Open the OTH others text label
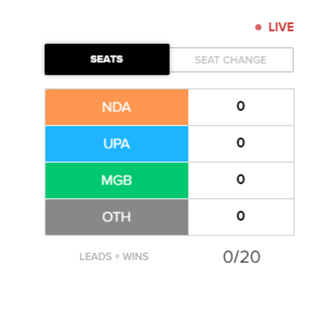 [x=117, y=217]
